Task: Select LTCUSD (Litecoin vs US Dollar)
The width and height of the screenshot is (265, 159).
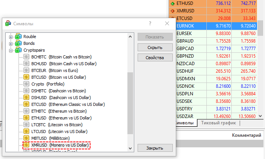Action: click(x=59, y=131)
